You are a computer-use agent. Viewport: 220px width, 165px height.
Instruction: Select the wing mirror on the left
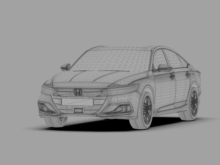(66, 67)
